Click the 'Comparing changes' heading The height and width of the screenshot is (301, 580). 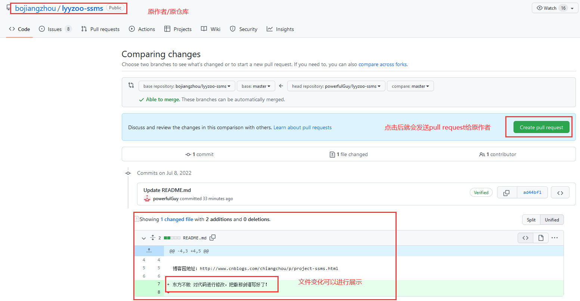point(161,54)
